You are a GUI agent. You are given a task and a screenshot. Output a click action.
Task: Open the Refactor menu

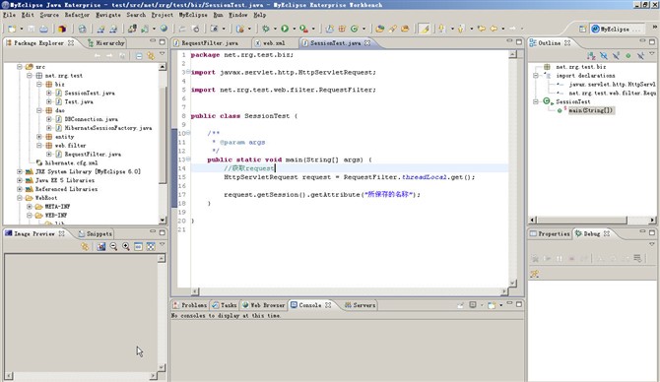[77, 15]
